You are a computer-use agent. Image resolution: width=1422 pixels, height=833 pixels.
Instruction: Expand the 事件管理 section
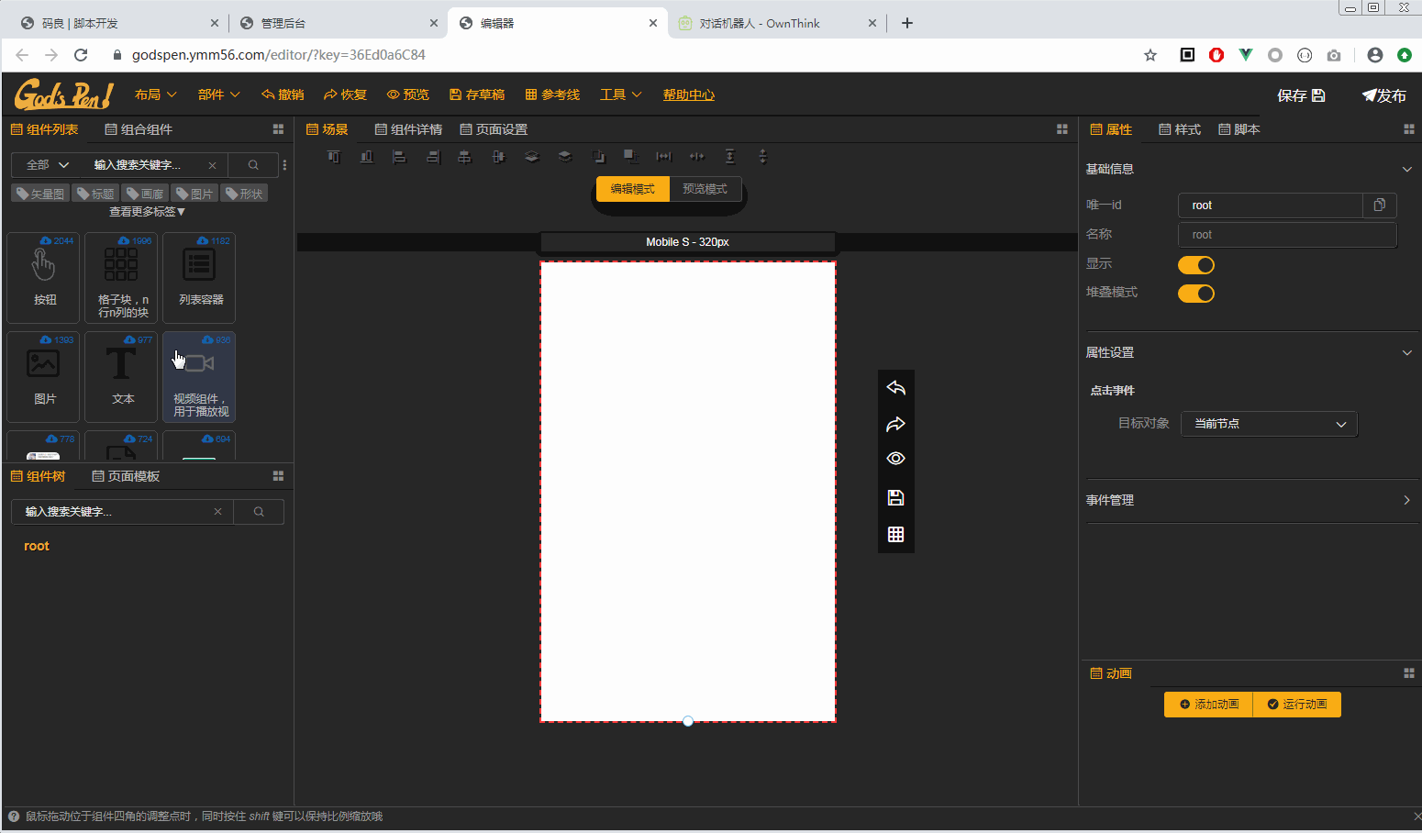[1407, 500]
